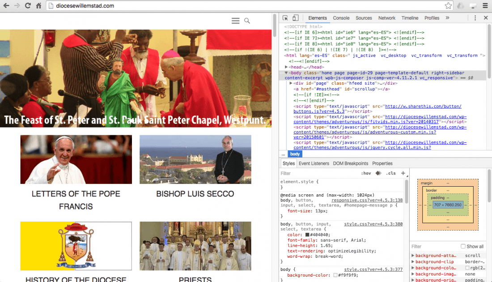This screenshot has width=492, height=282.
Task: Enable the Show all checkbox
Action: (x=463, y=246)
